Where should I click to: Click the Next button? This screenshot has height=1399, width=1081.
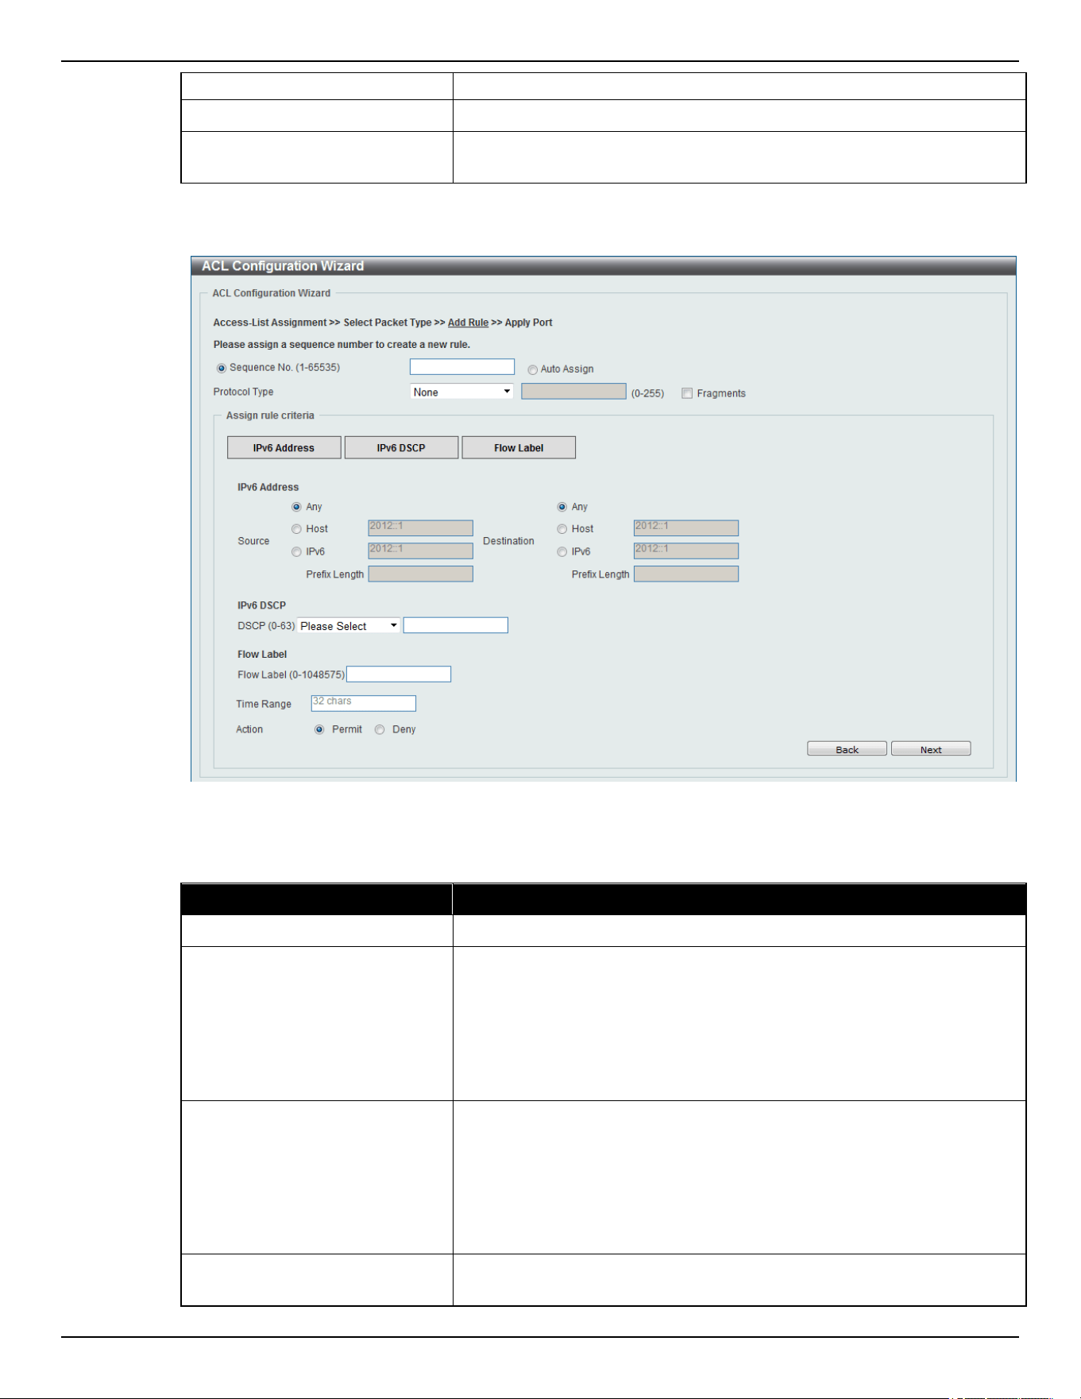point(931,749)
